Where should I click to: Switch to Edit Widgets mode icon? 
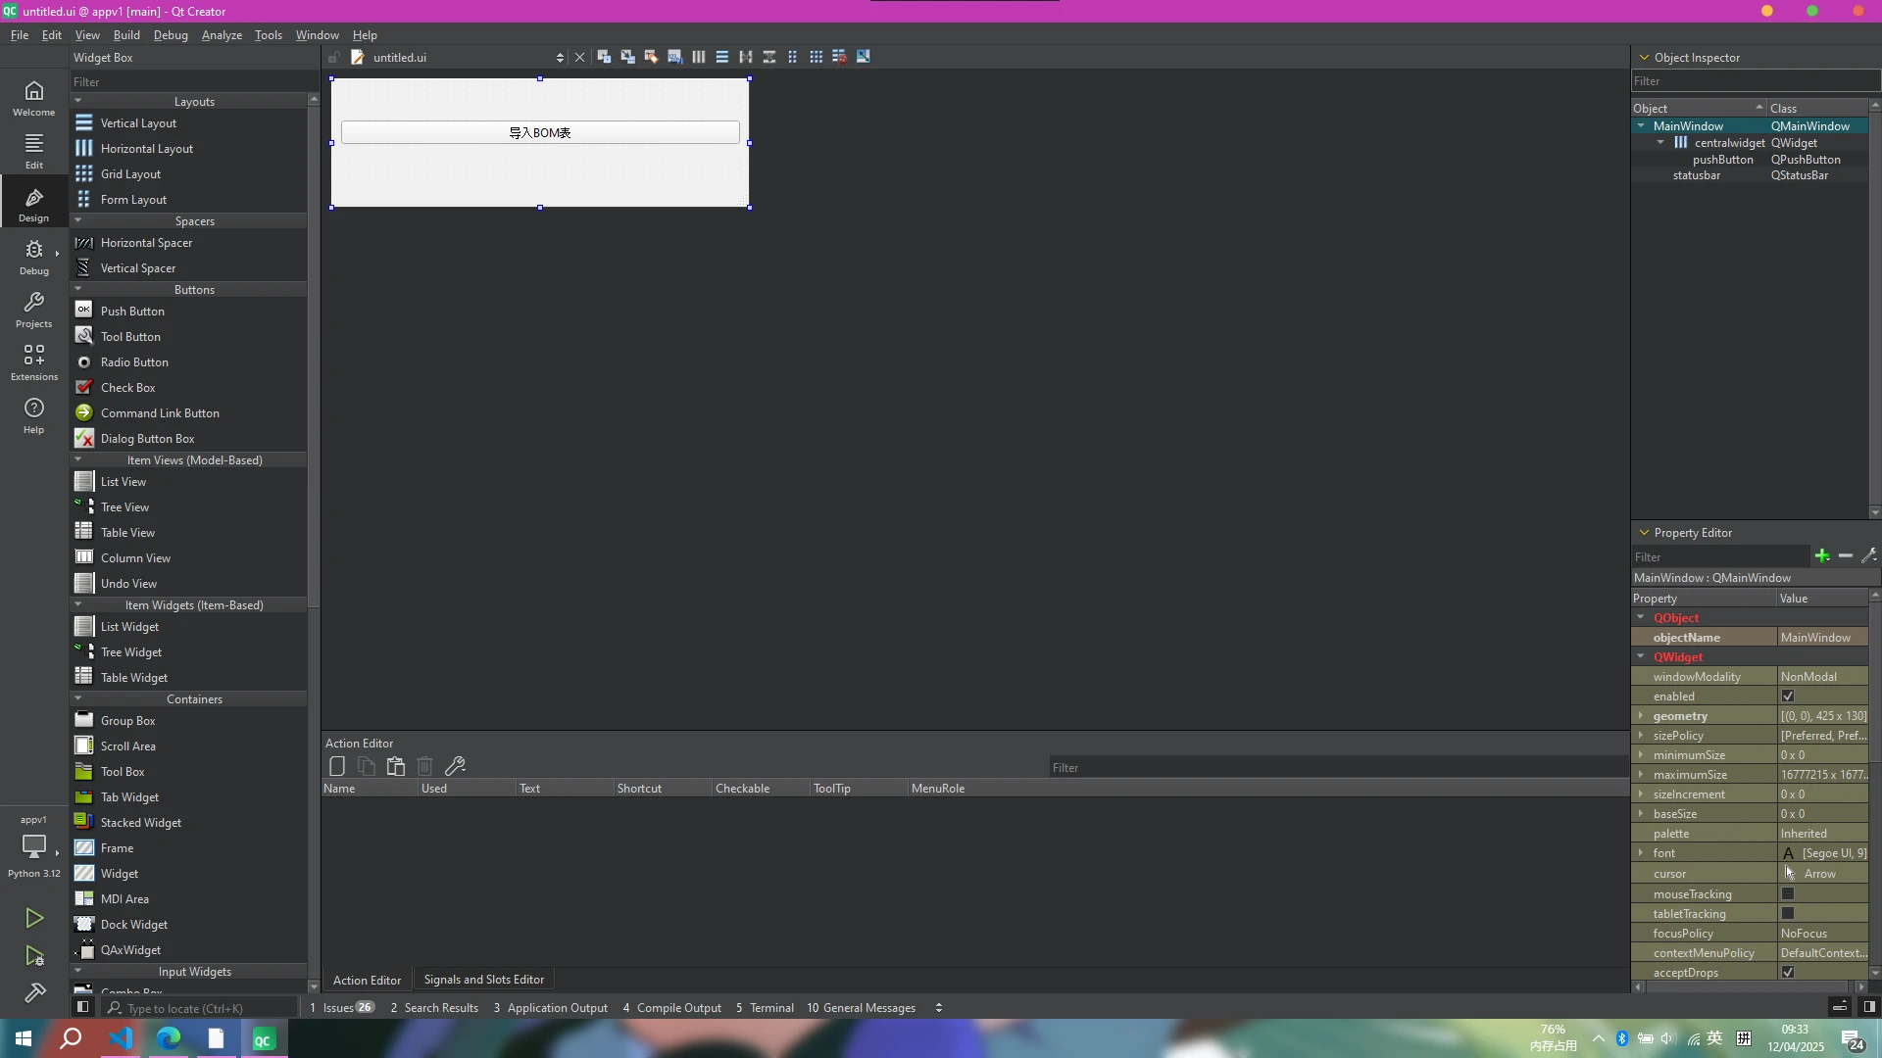click(604, 57)
